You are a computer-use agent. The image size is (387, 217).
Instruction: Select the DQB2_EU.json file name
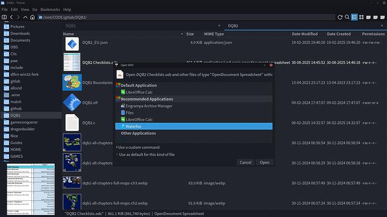pos(95,43)
